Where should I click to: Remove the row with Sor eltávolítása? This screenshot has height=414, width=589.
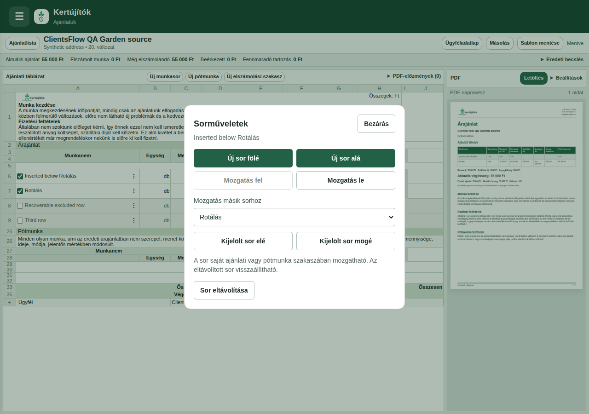(x=224, y=290)
